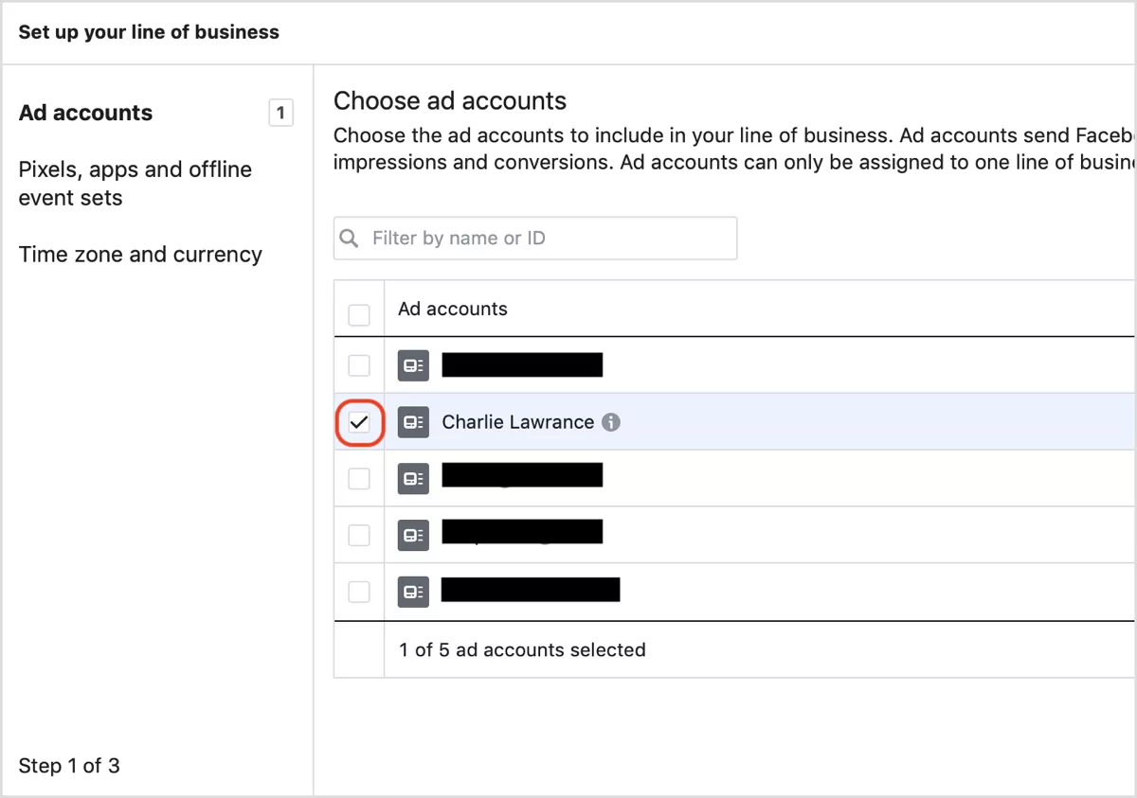
Task: Click the magnifier icon in filter box
Action: [x=350, y=239]
